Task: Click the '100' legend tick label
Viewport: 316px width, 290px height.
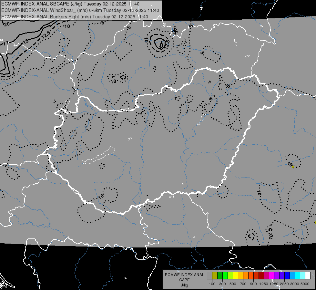Action: [212, 284]
